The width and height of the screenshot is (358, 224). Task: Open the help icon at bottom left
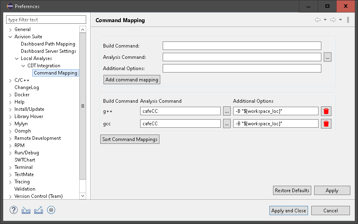point(14,210)
